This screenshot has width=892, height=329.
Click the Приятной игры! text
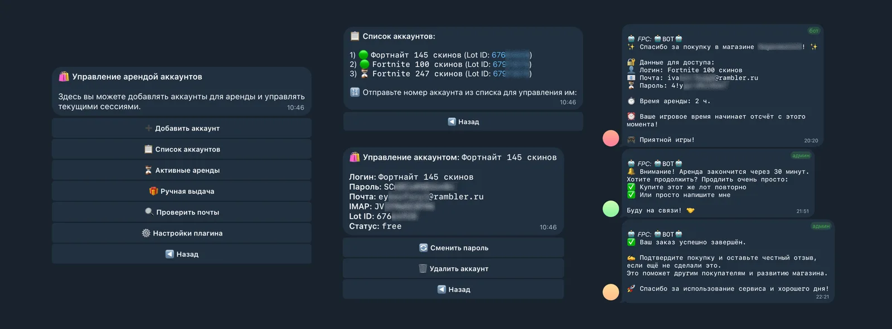pos(667,140)
